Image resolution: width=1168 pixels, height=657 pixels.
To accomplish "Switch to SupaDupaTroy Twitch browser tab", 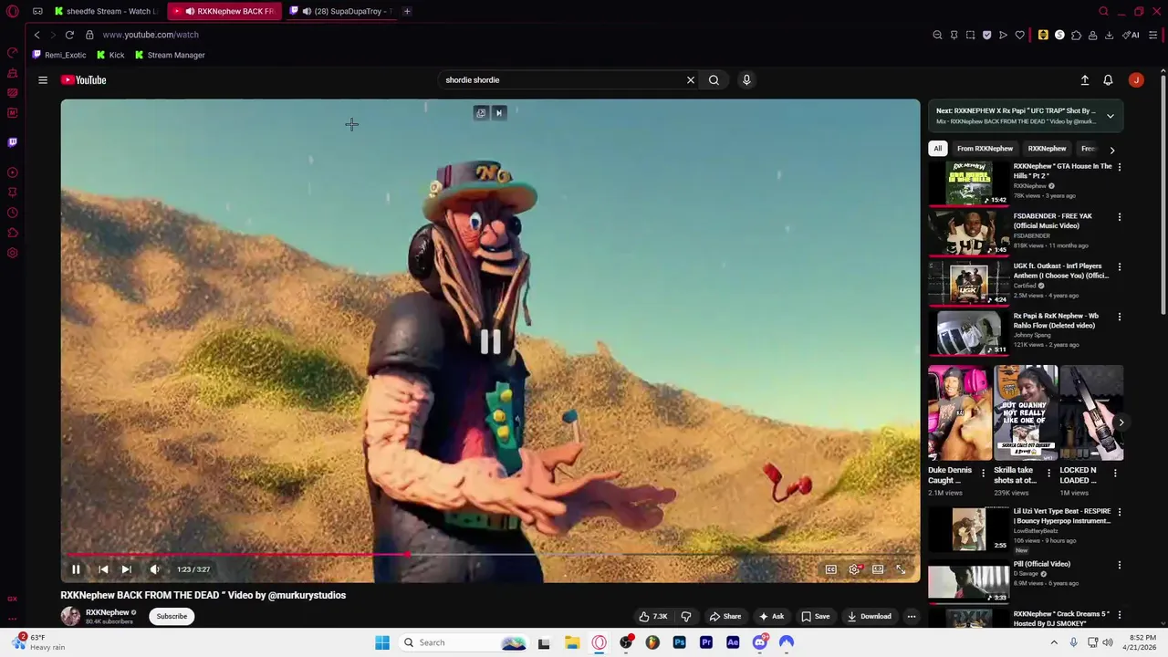I will pyautogui.click(x=342, y=11).
